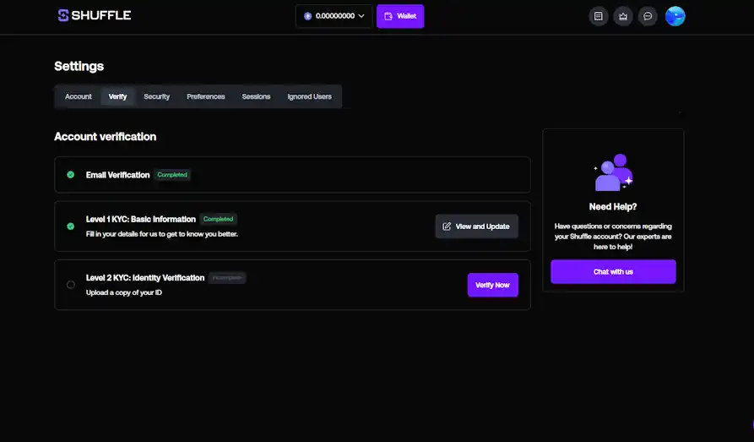Click the Ethereum coin icon in balance

coord(307,16)
